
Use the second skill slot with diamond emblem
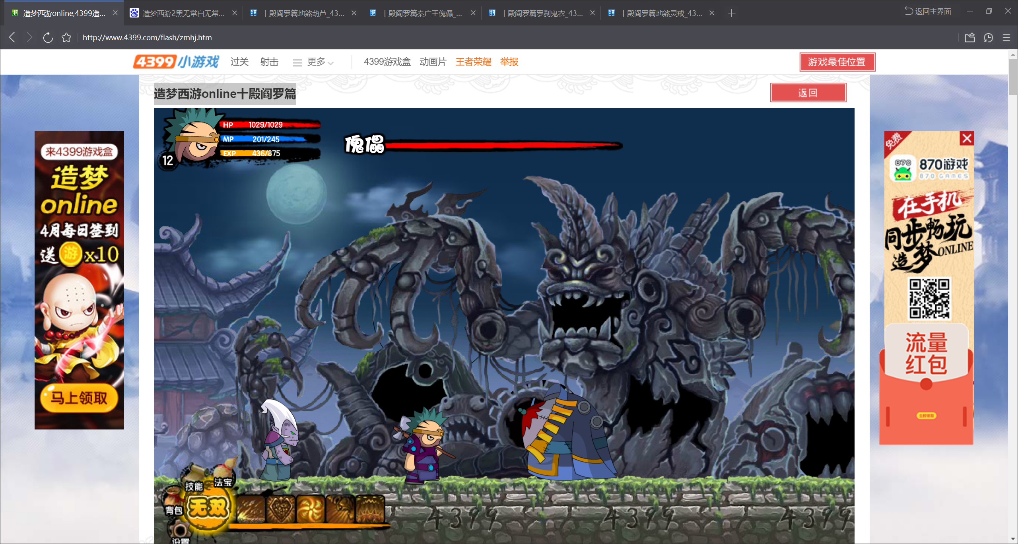click(x=281, y=509)
